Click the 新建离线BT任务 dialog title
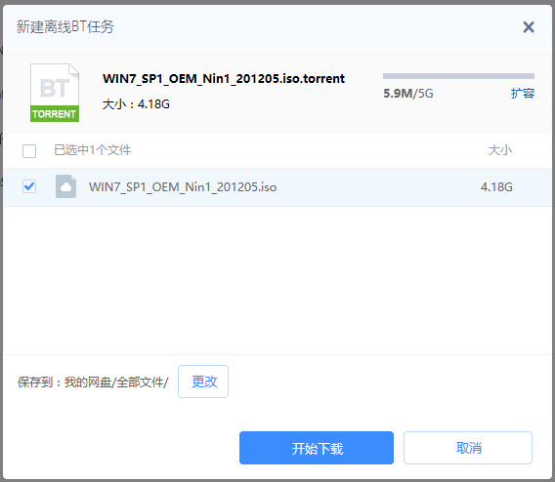This screenshot has width=555, height=482. click(65, 27)
